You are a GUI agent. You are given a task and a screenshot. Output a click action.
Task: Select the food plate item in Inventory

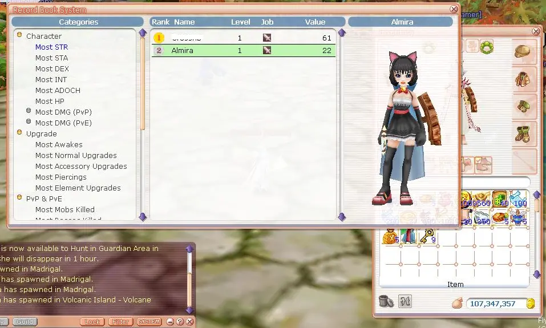pos(500,218)
